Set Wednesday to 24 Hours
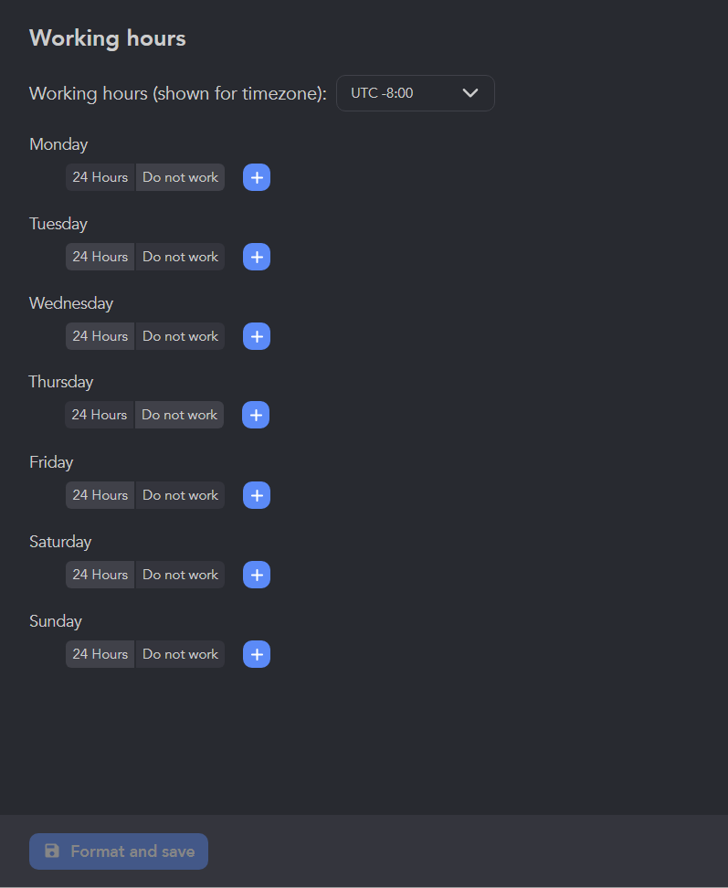The image size is (728, 888). 100,336
